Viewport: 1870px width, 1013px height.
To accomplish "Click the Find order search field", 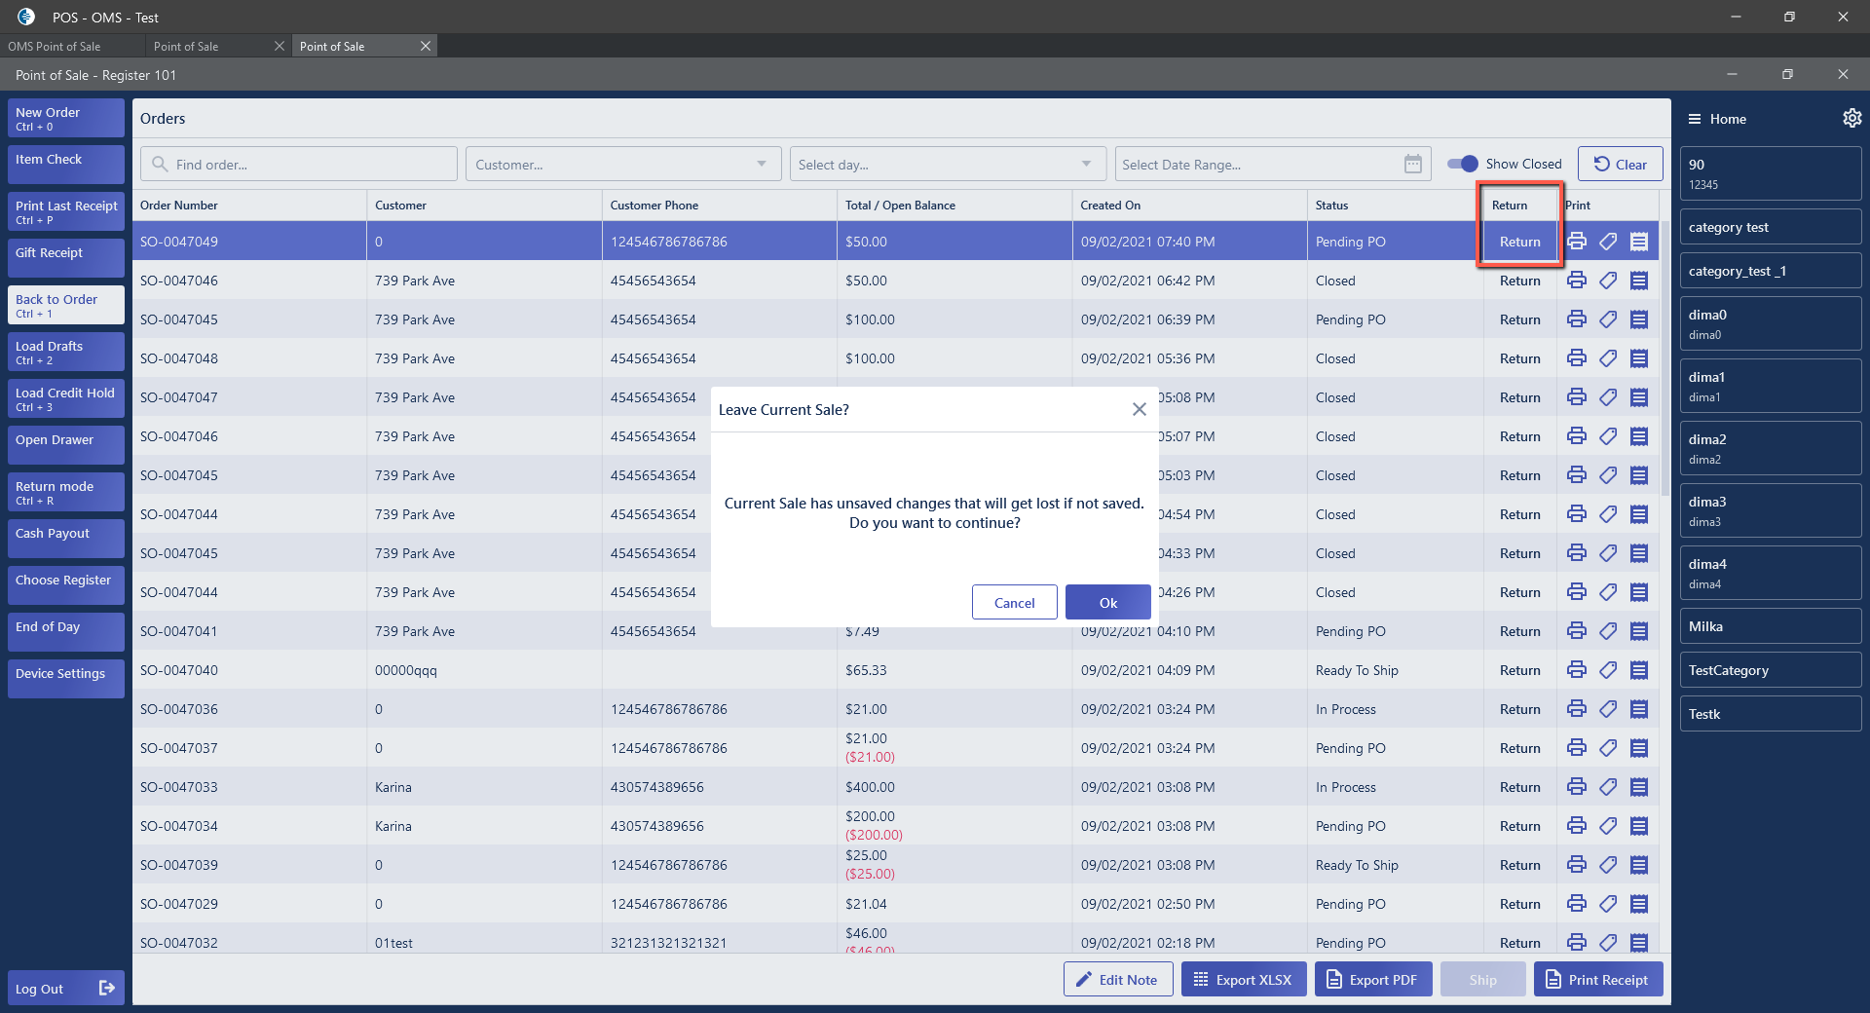I will pos(302,165).
